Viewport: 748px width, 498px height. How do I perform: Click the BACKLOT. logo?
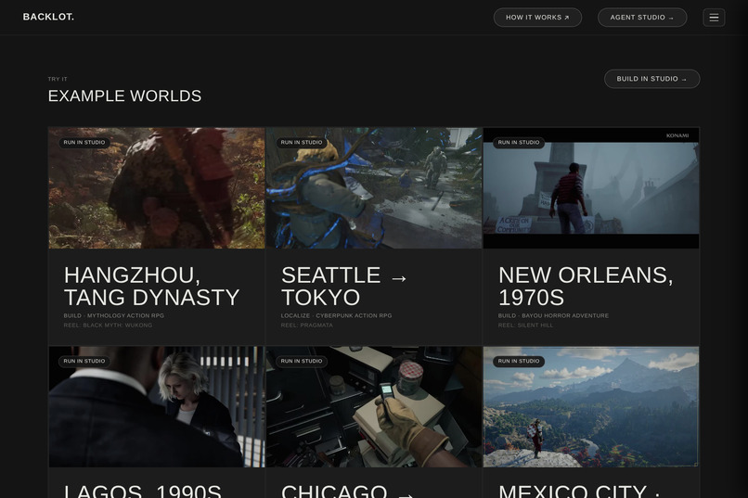[x=48, y=17]
